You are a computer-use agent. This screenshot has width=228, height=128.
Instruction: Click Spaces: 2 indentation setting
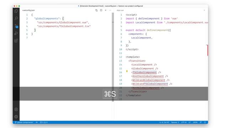[175, 122]
